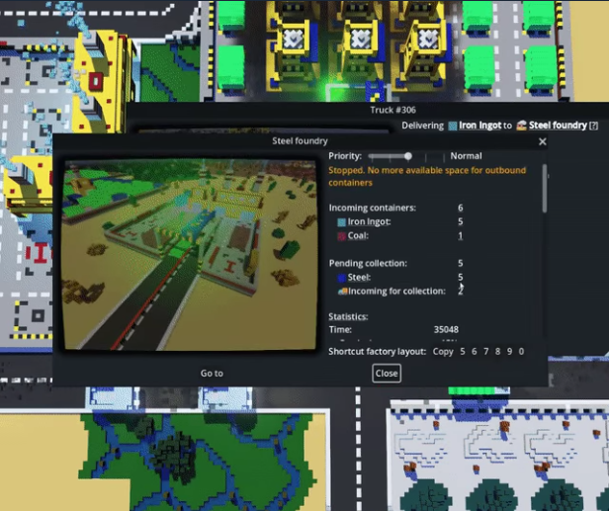Click the Steel foundry camera preview thumbnail
The width and height of the screenshot is (609, 511).
[190, 255]
